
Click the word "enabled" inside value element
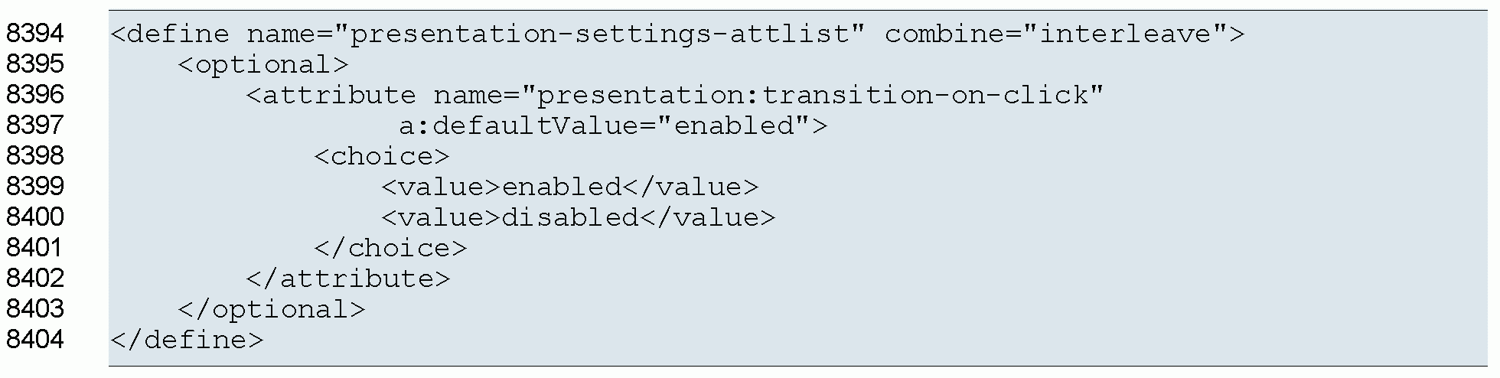[561, 187]
